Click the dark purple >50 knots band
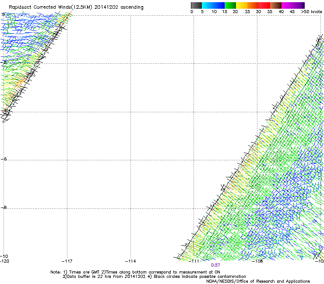Image resolution: width=324 pixels, height=284 pixels. pos(303,5)
